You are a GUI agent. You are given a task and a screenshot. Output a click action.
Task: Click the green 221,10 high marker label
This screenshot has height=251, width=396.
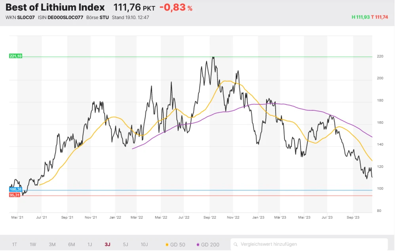coord(15,56)
